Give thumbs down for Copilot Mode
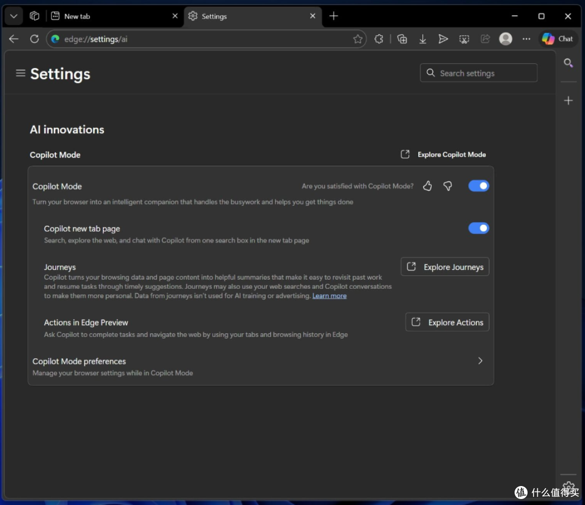Viewport: 585px width, 505px height. 448,186
